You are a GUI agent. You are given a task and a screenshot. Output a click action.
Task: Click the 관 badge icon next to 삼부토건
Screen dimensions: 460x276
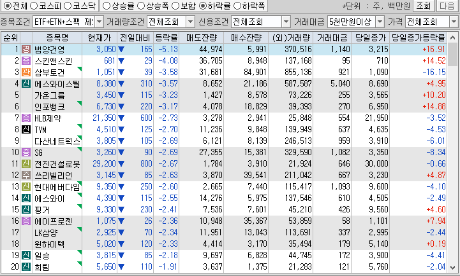point(26,72)
